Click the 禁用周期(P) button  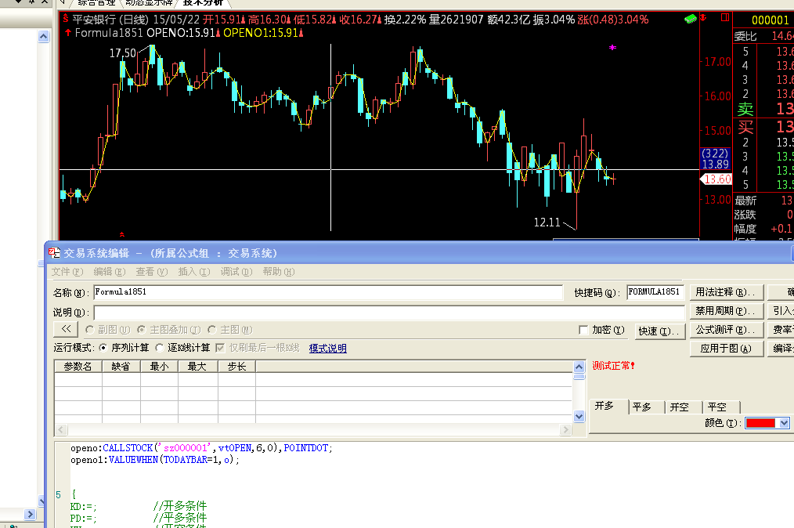coord(726,311)
